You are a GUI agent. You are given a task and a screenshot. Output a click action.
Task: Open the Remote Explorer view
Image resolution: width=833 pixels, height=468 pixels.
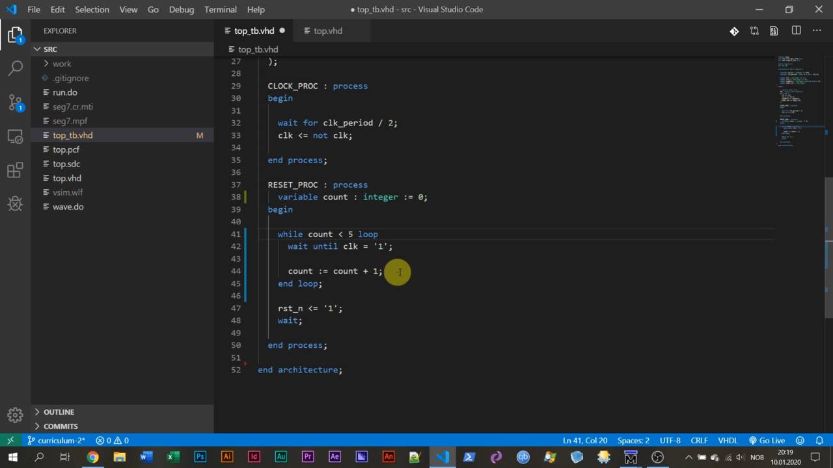(x=16, y=136)
